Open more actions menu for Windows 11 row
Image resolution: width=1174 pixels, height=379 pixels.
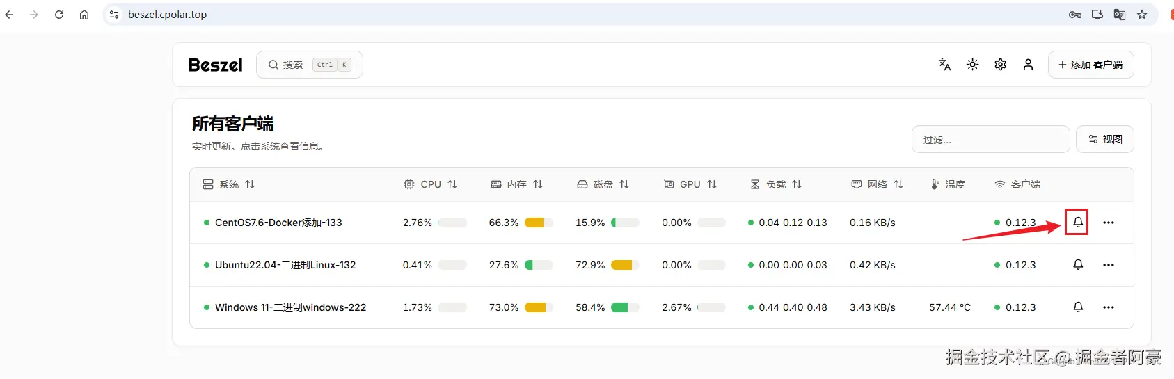pyautogui.click(x=1109, y=307)
